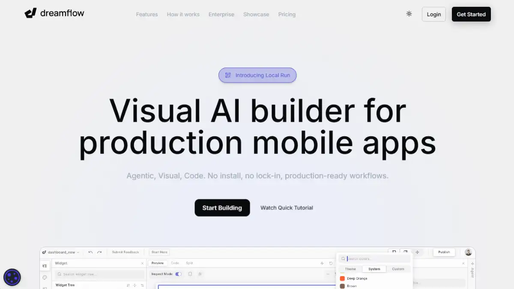
Task: Click the filter options icon beside Widget Tree
Action: pos(142,285)
